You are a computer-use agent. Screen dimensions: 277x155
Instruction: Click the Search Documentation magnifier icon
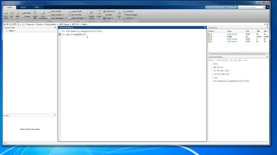[264, 7]
